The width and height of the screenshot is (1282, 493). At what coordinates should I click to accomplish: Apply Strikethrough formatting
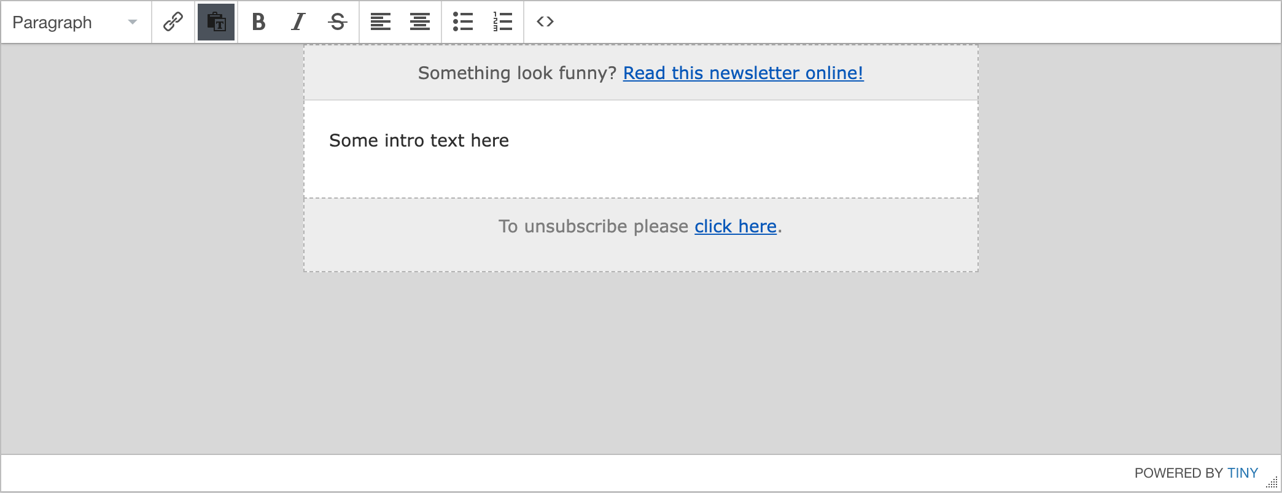[x=337, y=22]
